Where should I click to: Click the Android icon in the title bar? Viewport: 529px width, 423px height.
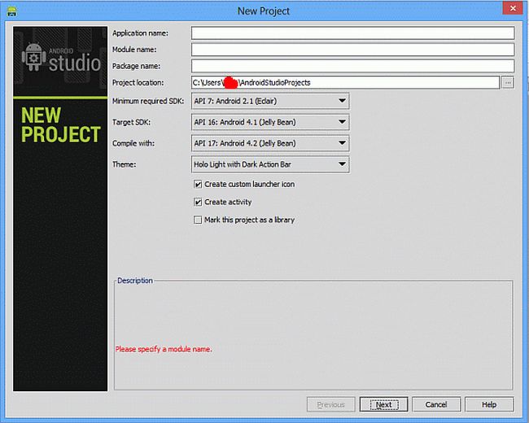click(x=12, y=11)
